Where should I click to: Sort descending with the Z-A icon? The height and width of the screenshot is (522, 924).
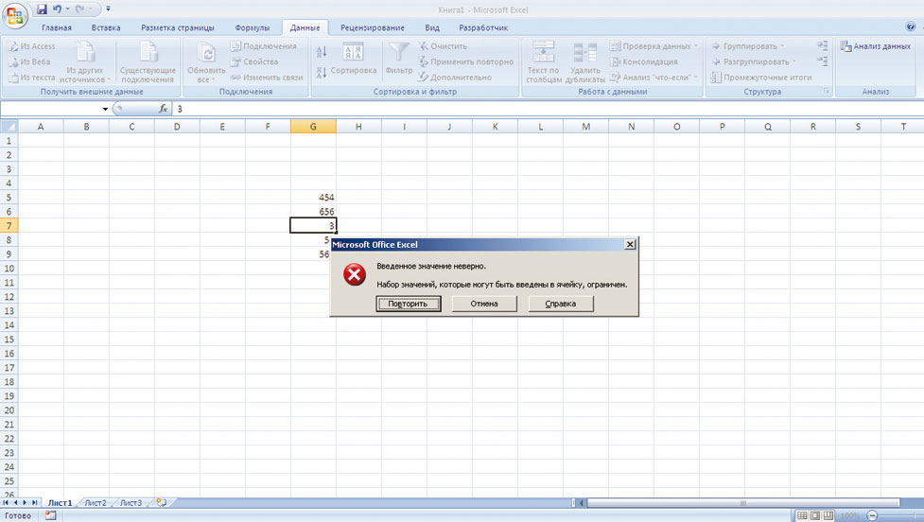pos(322,73)
